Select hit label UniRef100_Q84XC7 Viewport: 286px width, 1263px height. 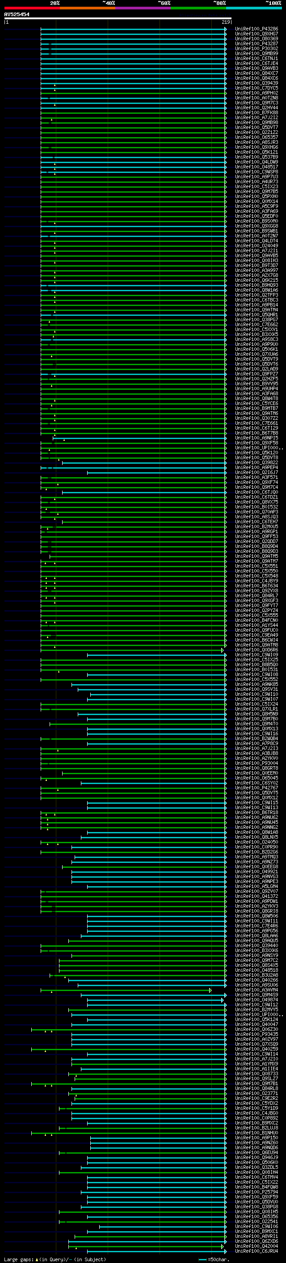click(257, 73)
